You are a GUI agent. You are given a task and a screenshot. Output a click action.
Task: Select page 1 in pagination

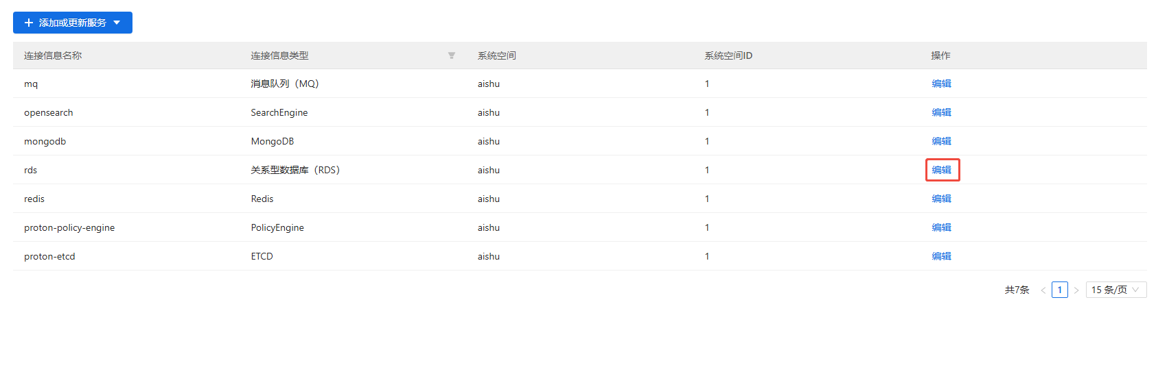(1060, 290)
